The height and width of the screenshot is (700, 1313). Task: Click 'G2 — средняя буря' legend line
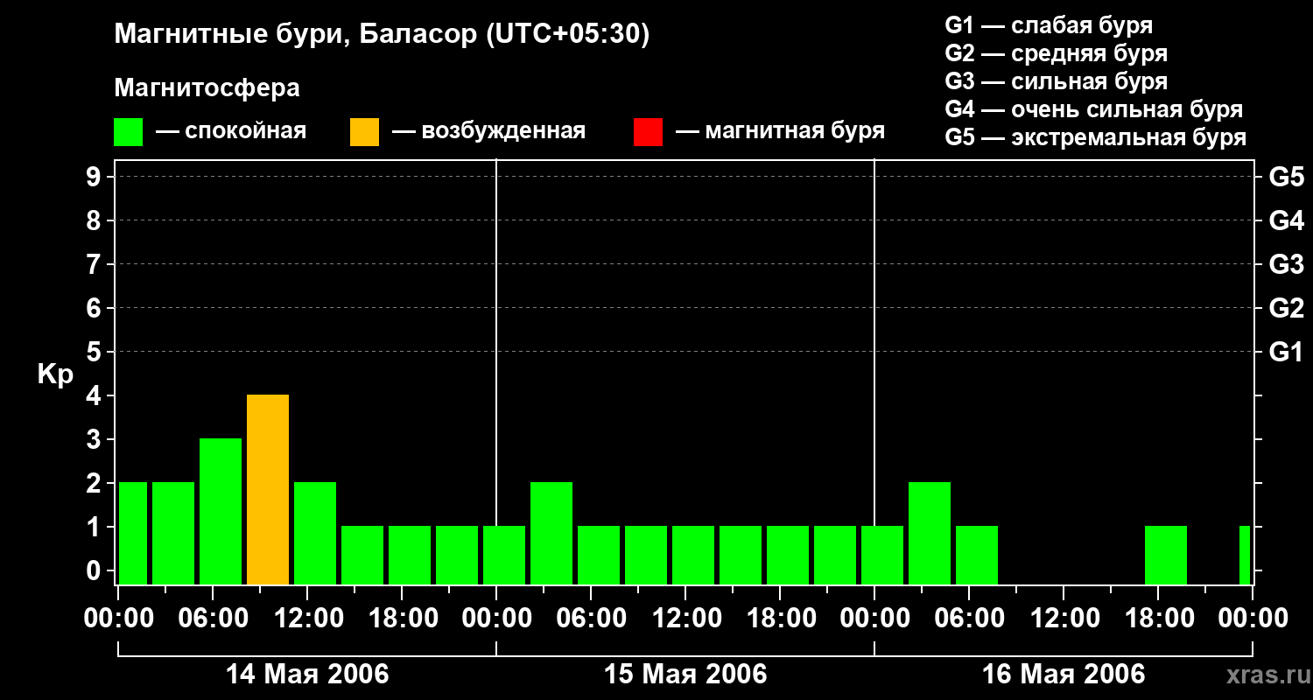tap(1056, 53)
